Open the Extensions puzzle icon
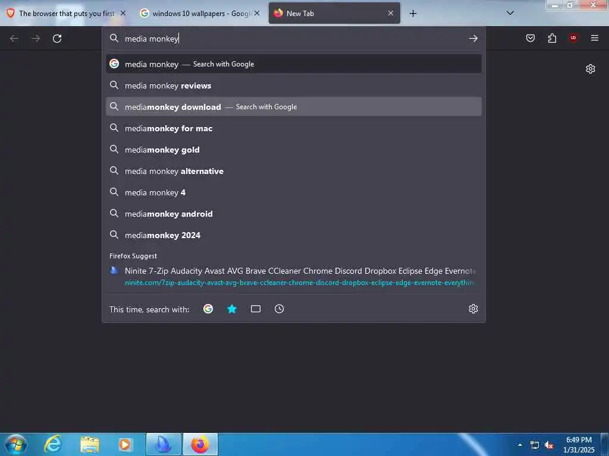609x456 pixels. point(552,38)
